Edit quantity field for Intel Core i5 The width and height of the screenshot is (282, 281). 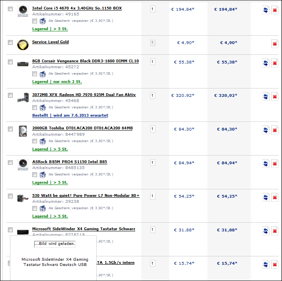click(153, 9)
